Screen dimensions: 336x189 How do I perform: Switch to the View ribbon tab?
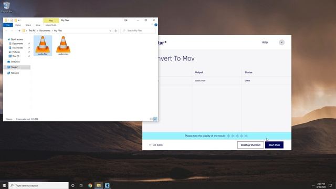[38, 25]
